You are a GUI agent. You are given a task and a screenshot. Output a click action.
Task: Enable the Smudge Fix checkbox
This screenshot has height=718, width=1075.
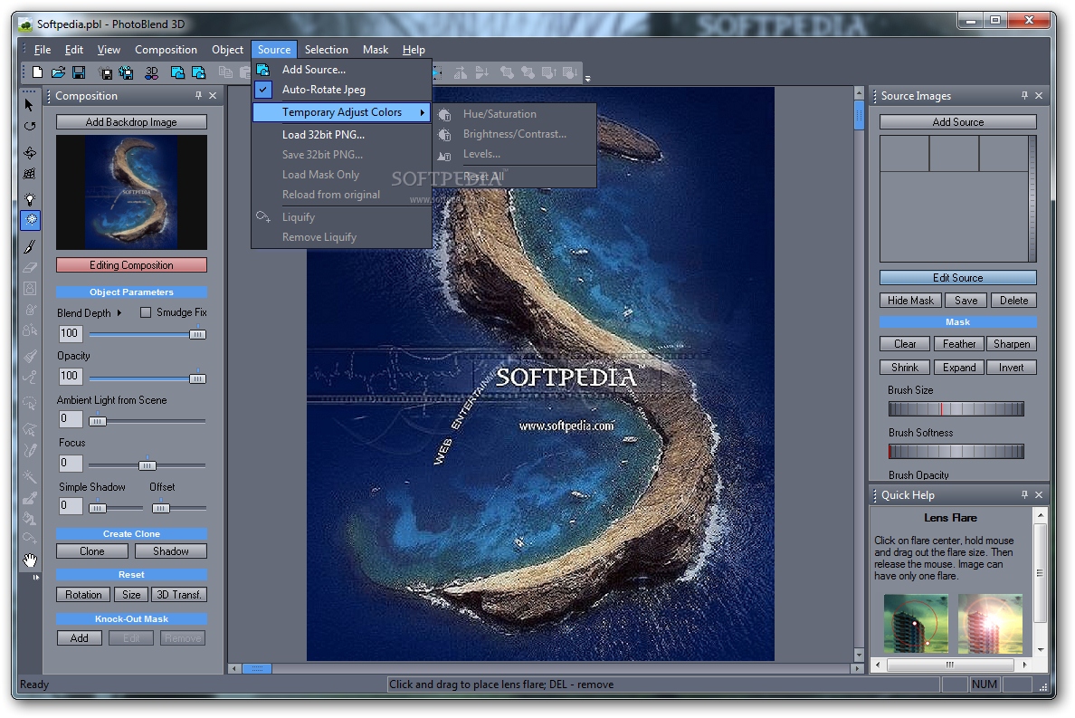(x=146, y=312)
